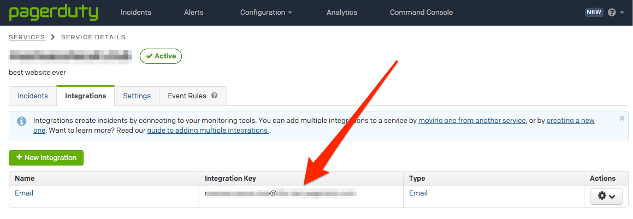
Task: Switch to the service Incidents tab
Action: [33, 96]
